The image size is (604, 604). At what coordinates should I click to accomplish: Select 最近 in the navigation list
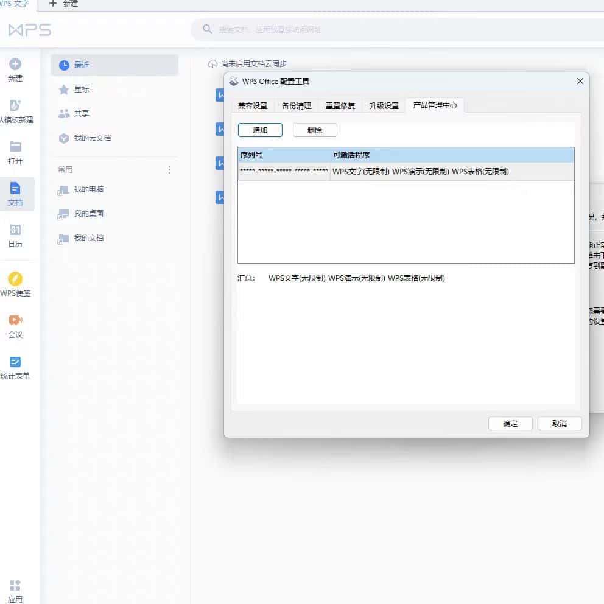click(114, 65)
